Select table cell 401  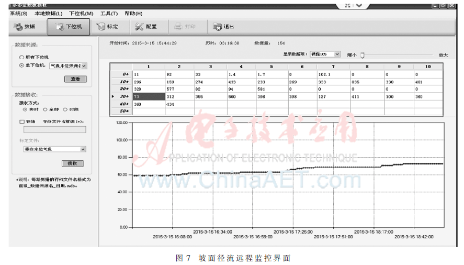click(x=428, y=82)
